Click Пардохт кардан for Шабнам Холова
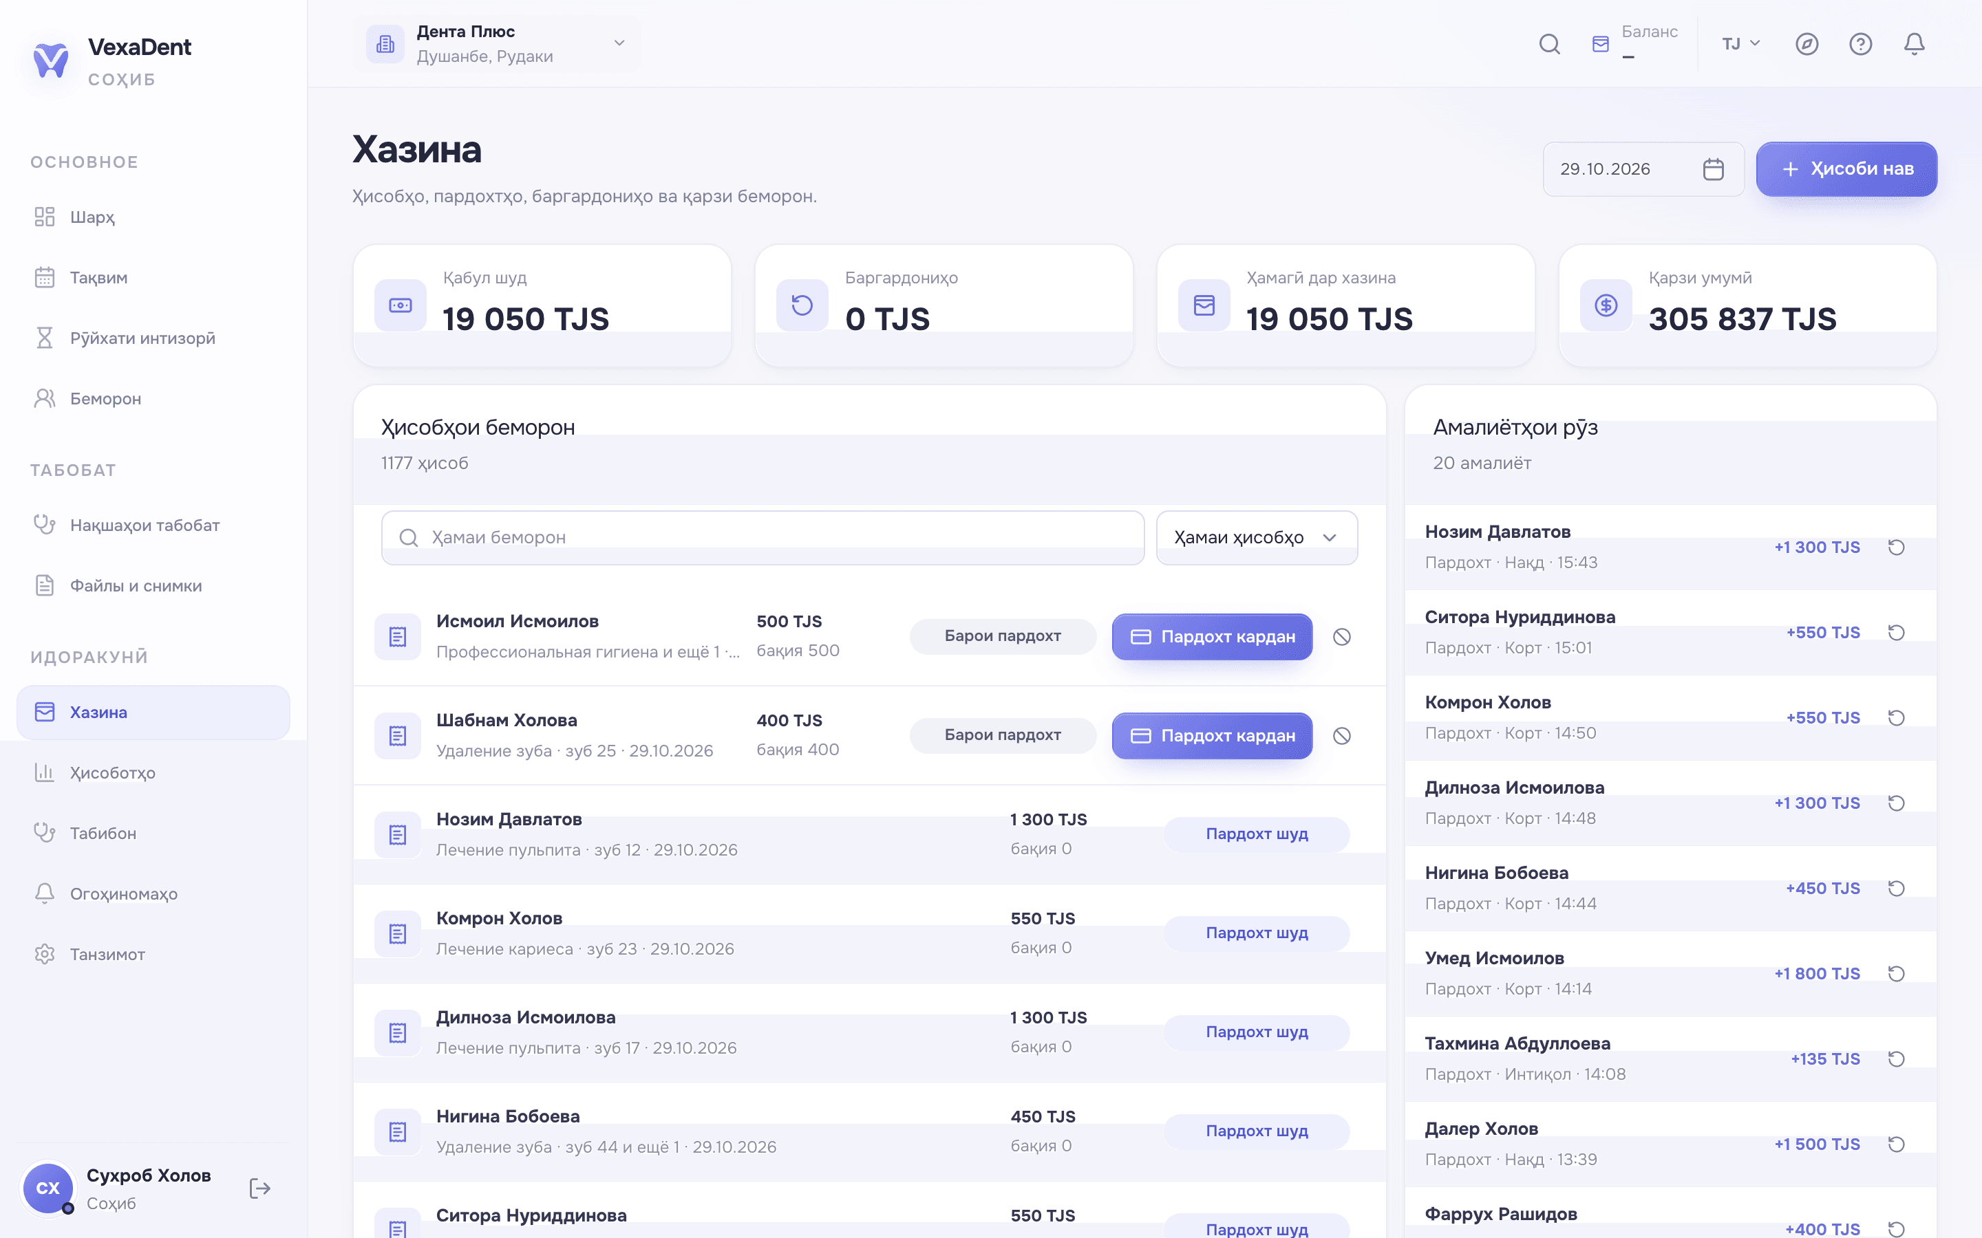The height and width of the screenshot is (1238, 1982). (1212, 736)
